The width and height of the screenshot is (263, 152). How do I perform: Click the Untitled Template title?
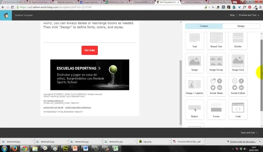click(24, 15)
